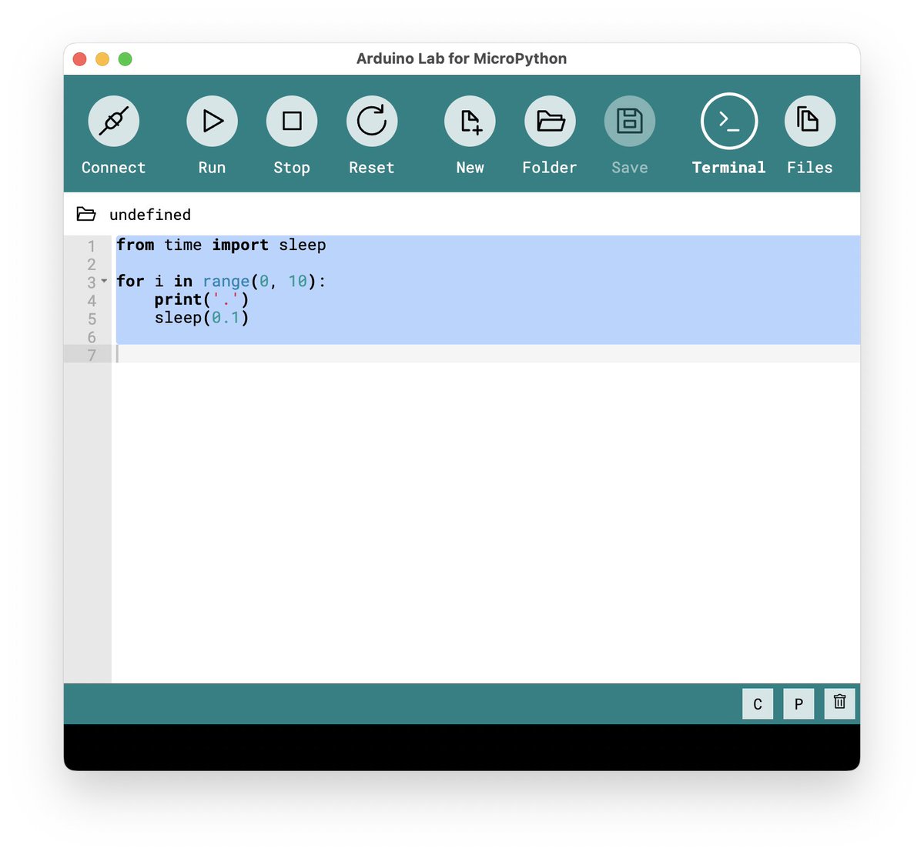Click the Arduino Lab for MicroPython title bar
Screen dimensions: 924x855
(462, 58)
